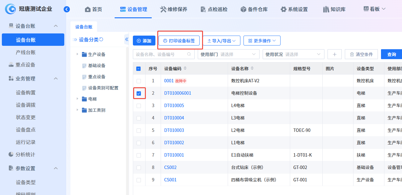Check the checkbox for row 数控机床AT-V2
The height and width of the screenshot is (195, 402).
139,81
